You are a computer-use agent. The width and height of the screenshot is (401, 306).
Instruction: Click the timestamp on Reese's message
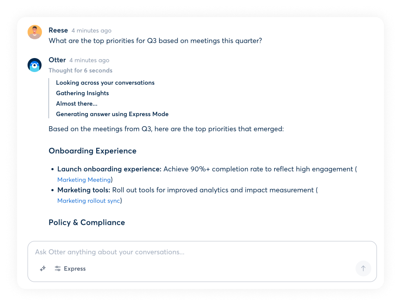91,31
